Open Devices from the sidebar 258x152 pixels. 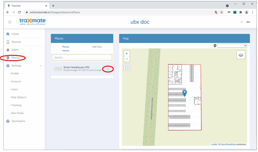click(16, 42)
